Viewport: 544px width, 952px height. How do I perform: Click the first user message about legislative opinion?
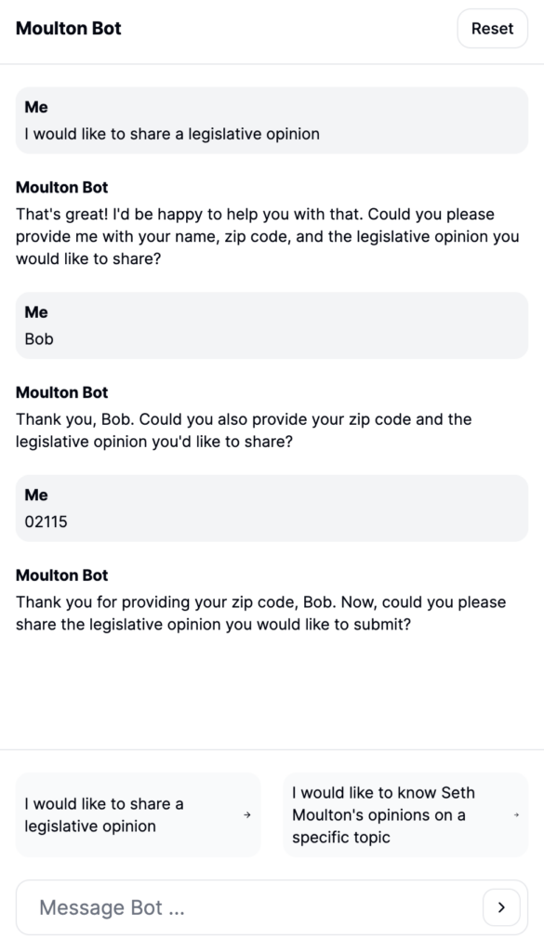[x=272, y=120]
